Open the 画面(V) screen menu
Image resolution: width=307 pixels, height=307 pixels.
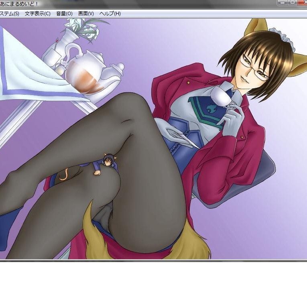[86, 14]
